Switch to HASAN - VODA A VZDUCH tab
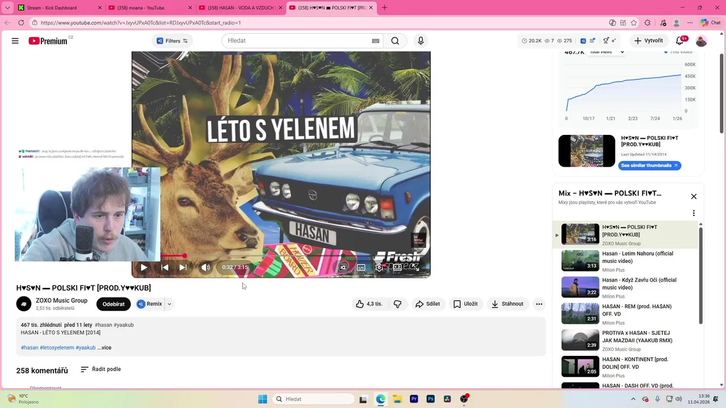The height and width of the screenshot is (408, 726). tap(241, 7)
